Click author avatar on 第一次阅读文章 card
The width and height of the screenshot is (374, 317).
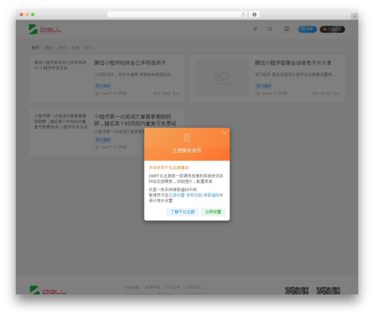pyautogui.click(x=97, y=147)
